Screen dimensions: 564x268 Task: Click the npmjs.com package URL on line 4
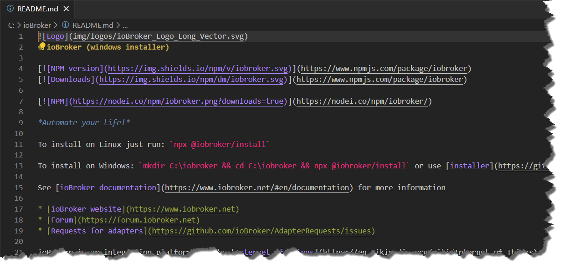click(384, 69)
